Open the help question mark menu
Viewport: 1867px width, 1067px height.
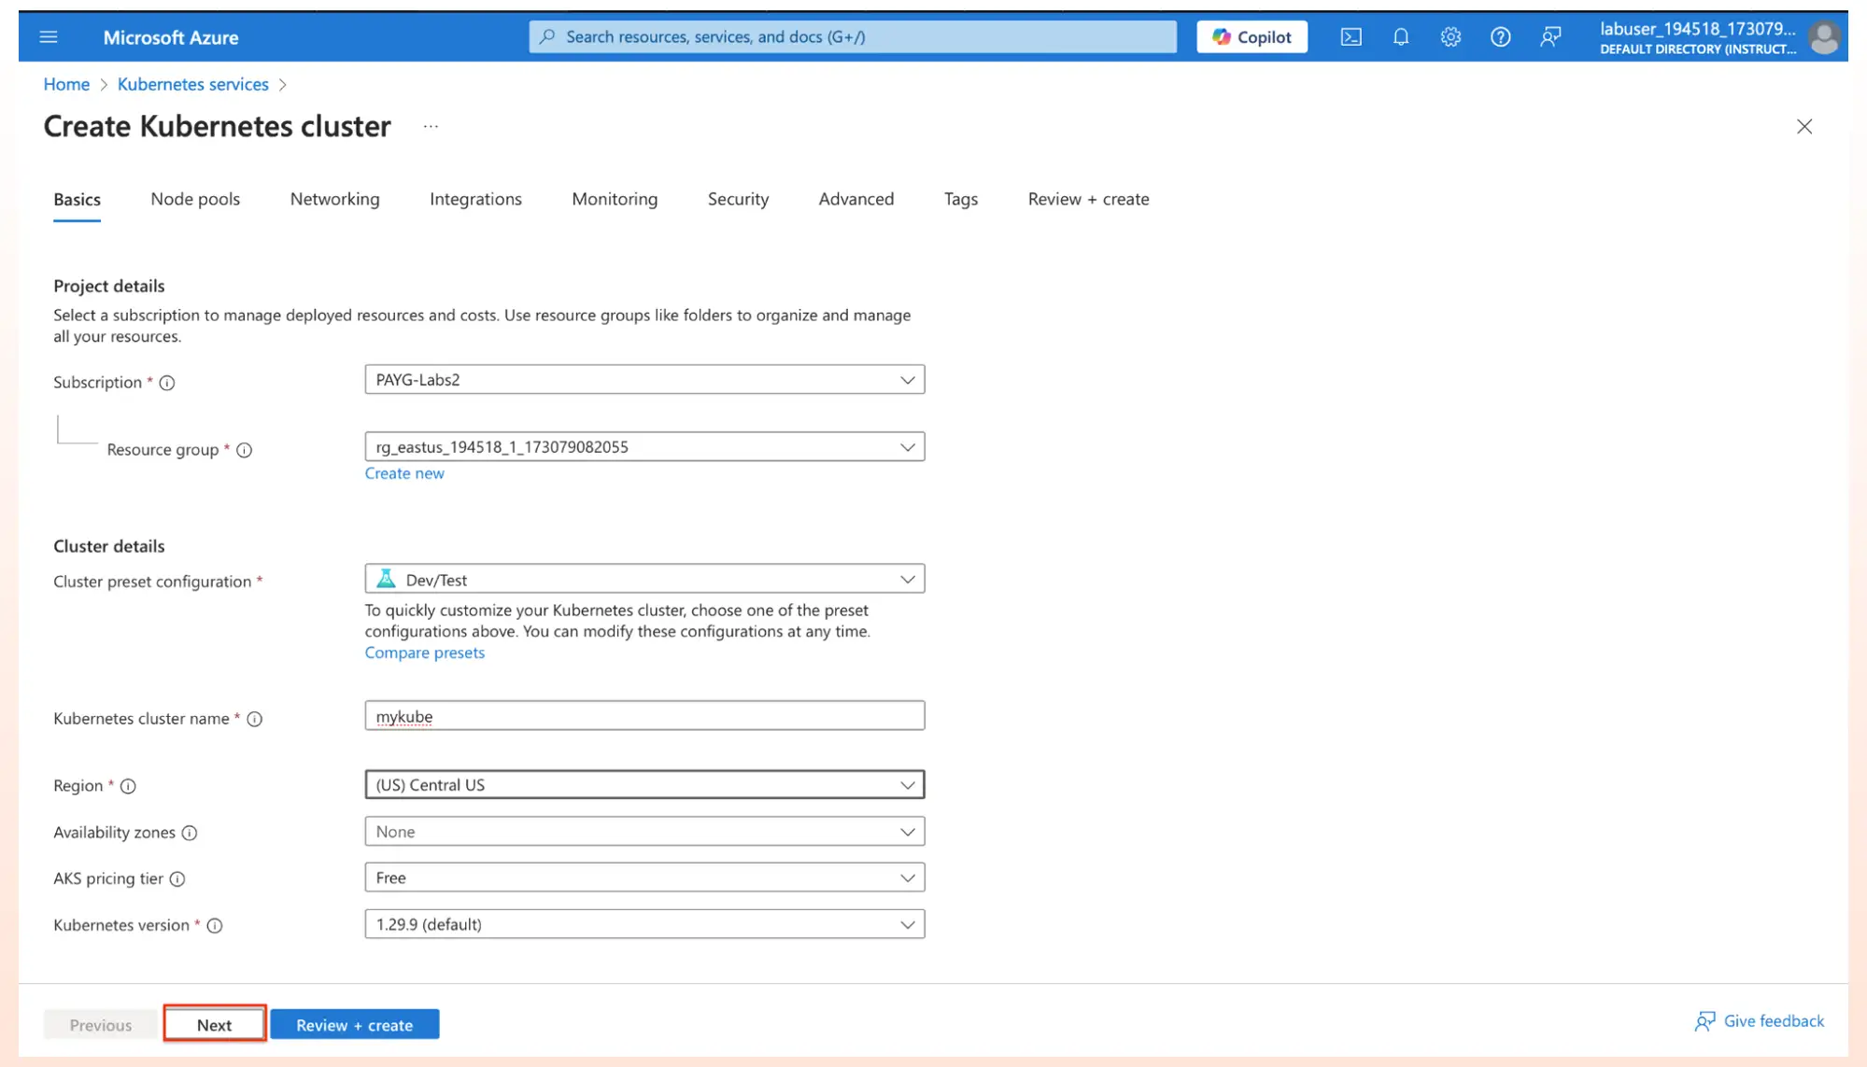(x=1500, y=37)
